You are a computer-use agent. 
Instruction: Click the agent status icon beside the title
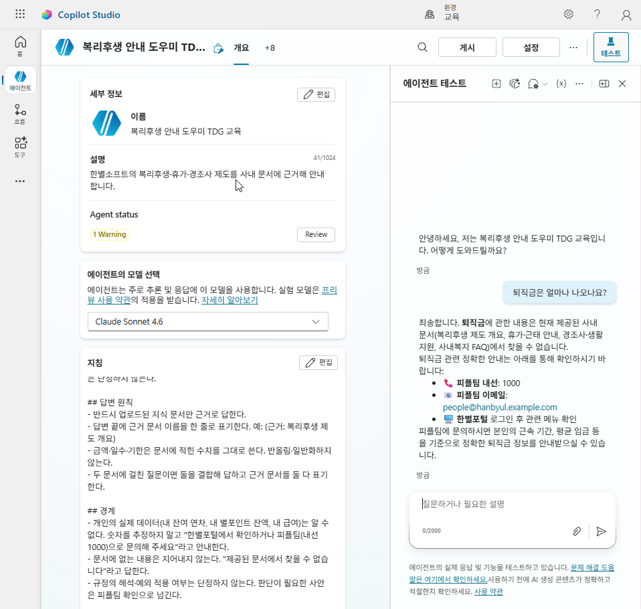coord(218,48)
